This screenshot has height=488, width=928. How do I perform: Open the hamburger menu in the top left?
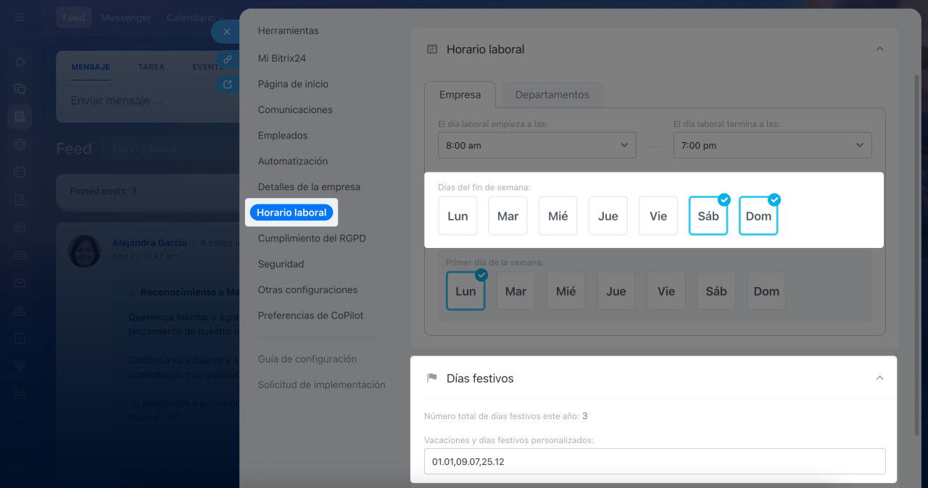click(20, 17)
